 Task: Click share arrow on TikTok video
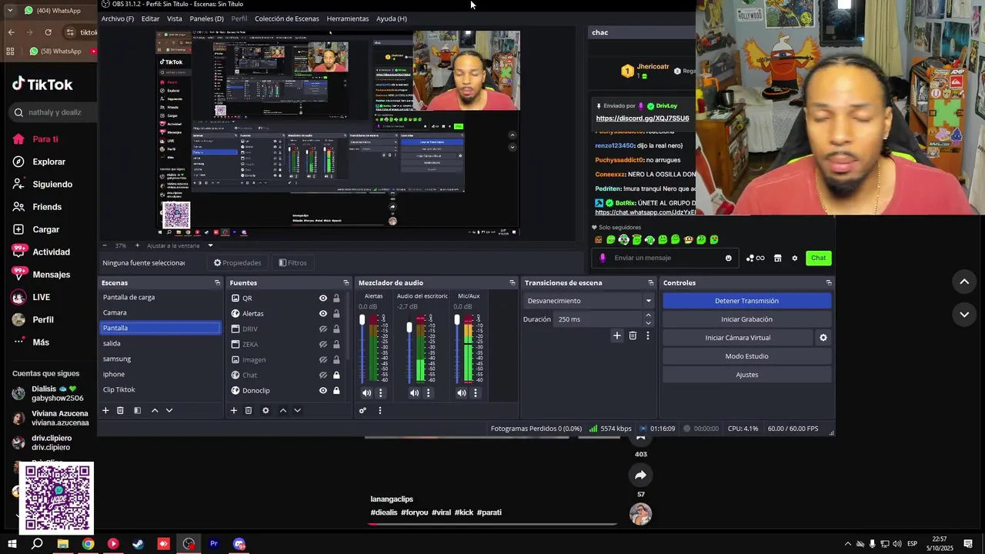click(640, 475)
